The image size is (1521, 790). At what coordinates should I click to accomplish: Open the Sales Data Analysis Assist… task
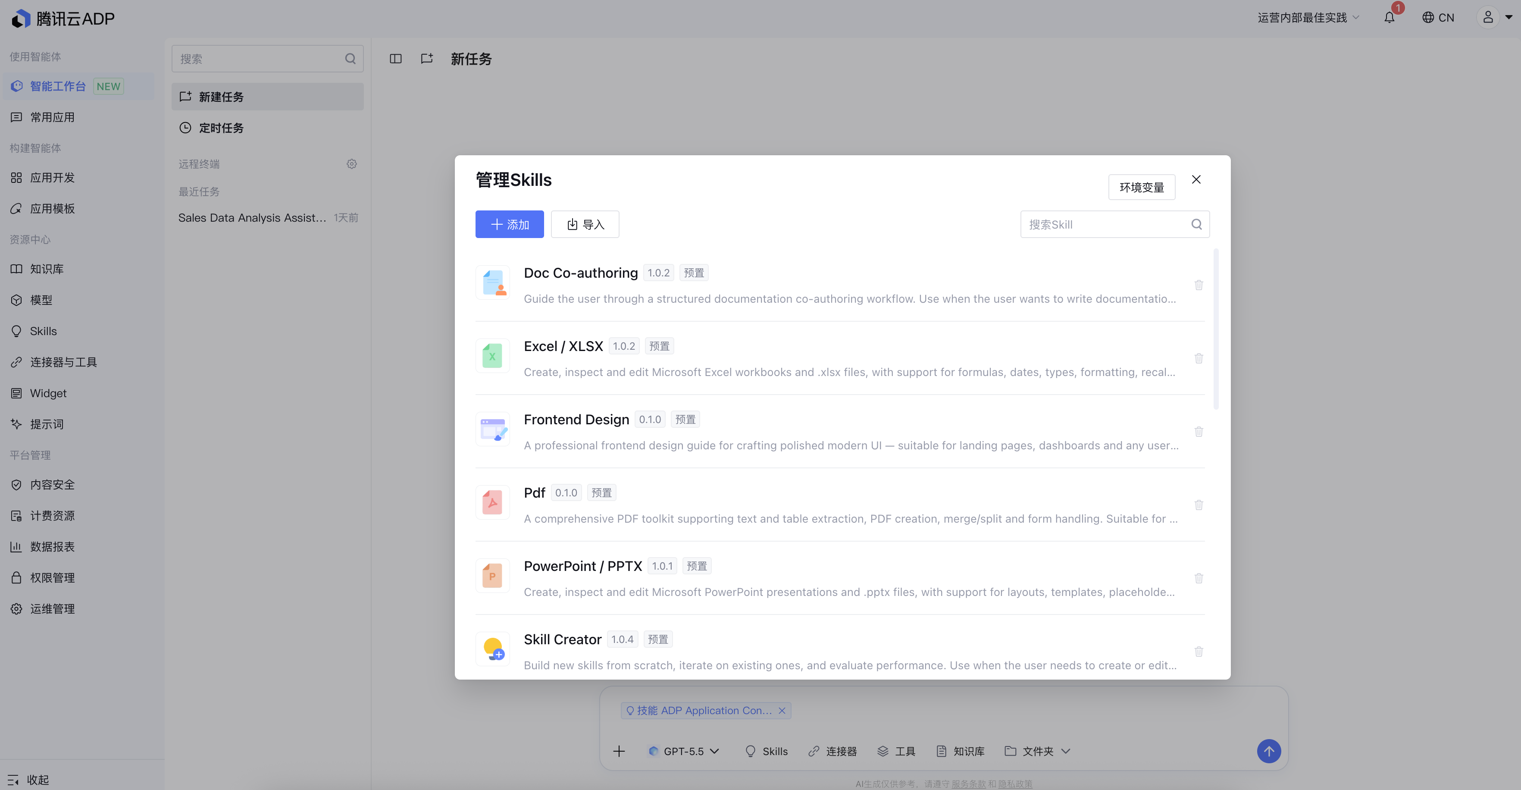(267, 218)
